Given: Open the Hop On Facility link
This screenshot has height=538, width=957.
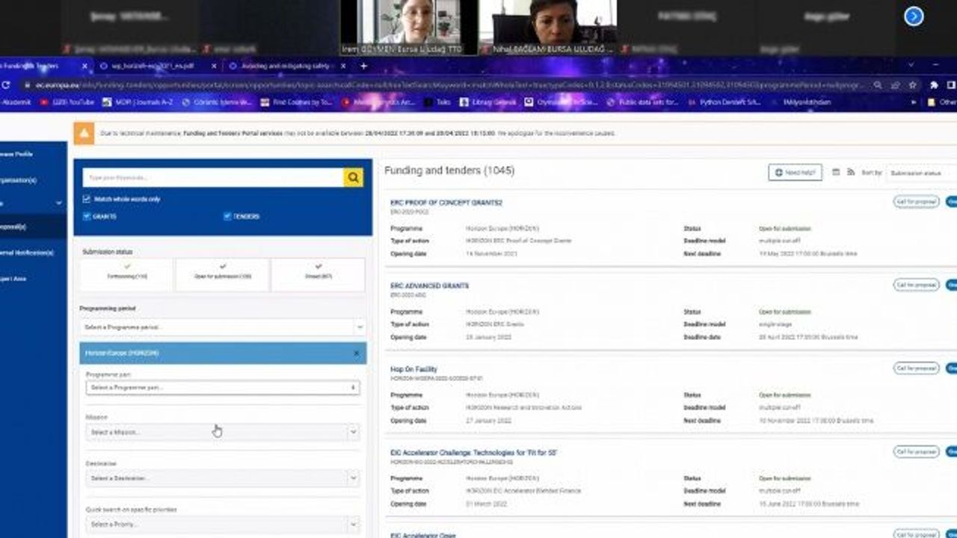Looking at the screenshot, I should [x=413, y=369].
